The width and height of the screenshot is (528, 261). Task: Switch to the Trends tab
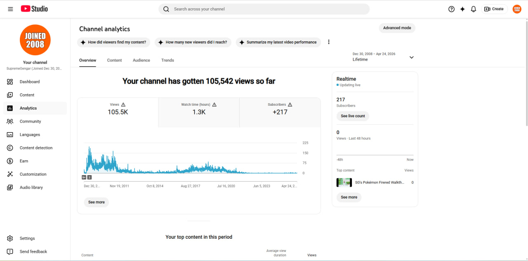(167, 60)
